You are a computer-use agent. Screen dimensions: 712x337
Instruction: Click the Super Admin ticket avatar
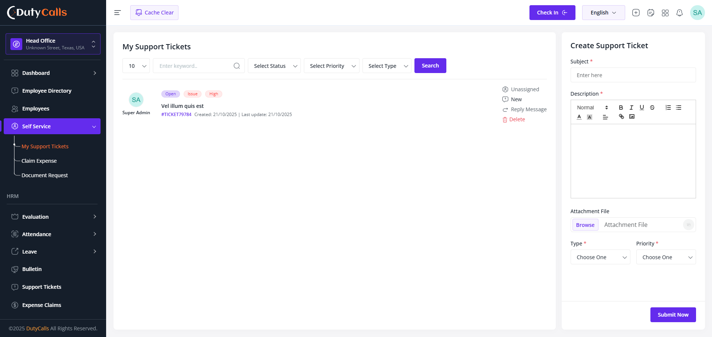point(136,100)
